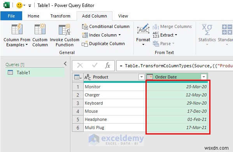Switch to the Transform tab
233x152 pixels.
coord(60,16)
